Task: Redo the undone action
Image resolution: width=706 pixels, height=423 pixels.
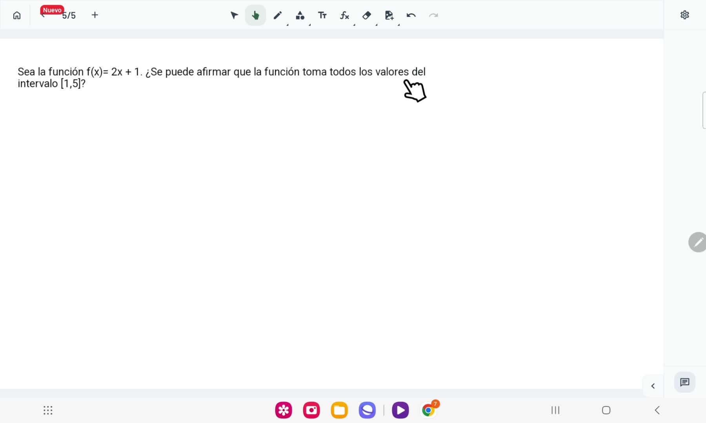Action: 433,15
